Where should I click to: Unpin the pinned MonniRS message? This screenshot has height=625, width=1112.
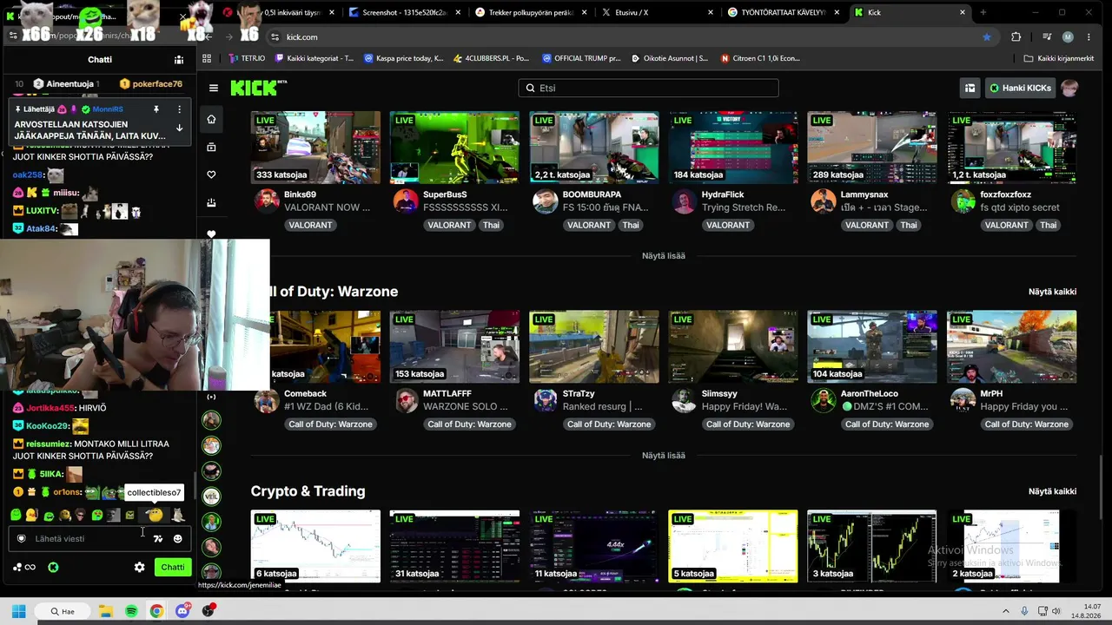coord(156,109)
